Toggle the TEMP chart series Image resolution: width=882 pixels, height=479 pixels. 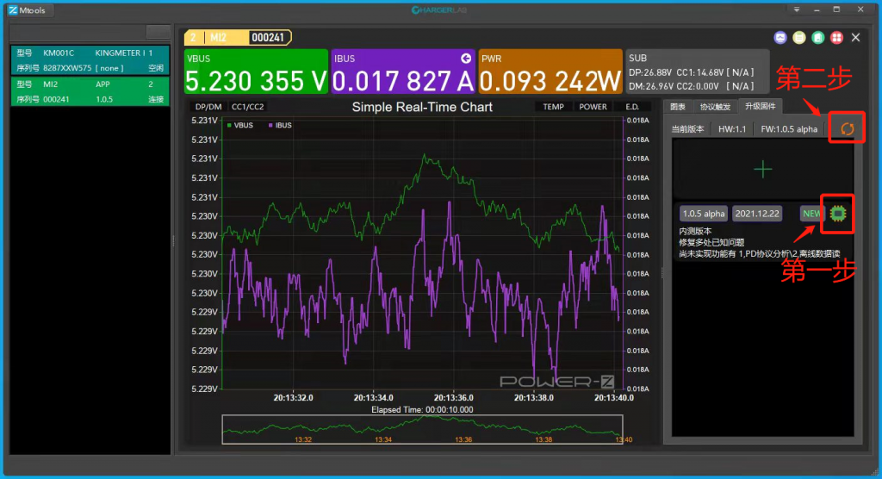pos(553,107)
